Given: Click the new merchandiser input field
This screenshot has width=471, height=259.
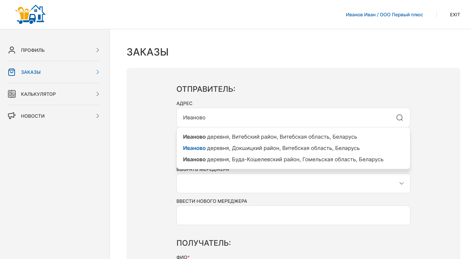Looking at the screenshot, I should tap(293, 215).
